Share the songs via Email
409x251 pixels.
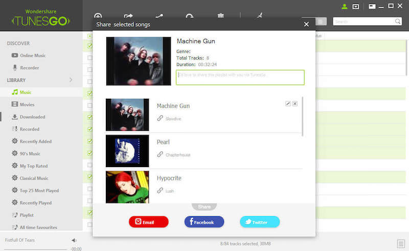[149, 222]
